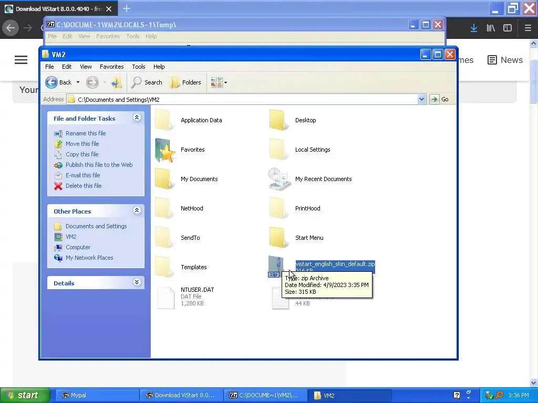This screenshot has width=538, height=403.
Task: Click the address field showing C:\Documents and Settings\VM2
Action: pos(242,99)
